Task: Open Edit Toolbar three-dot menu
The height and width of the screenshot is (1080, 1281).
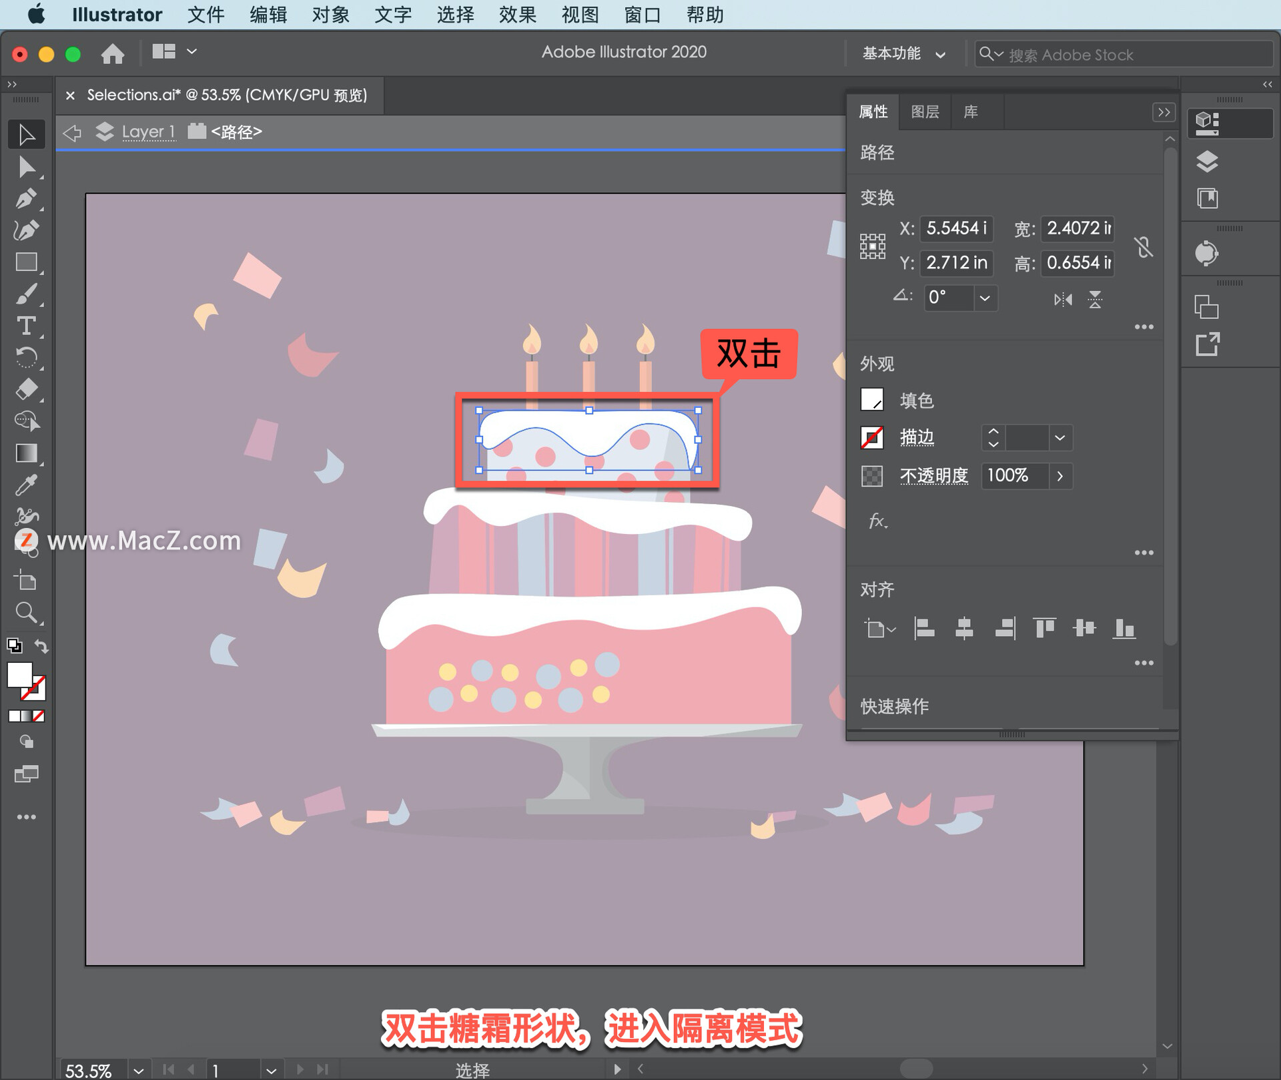Action: 27,817
